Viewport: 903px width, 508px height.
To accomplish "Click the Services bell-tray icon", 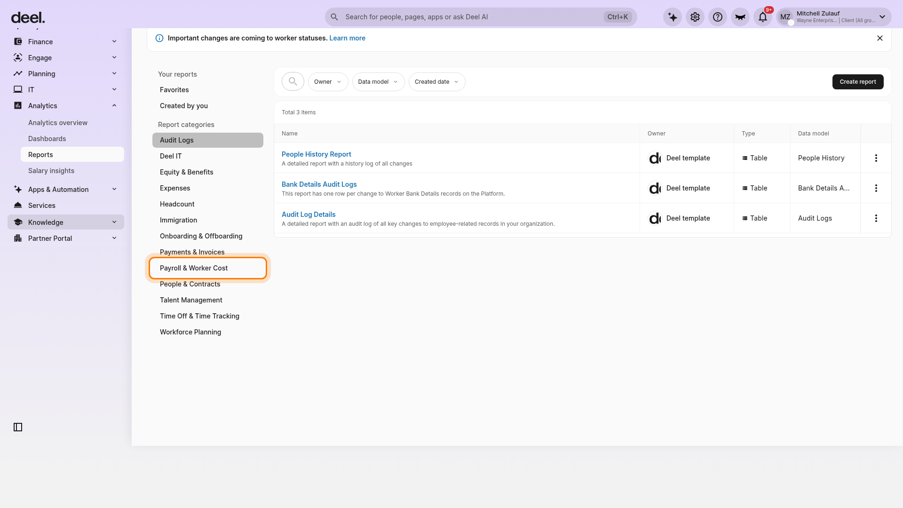I will click(18, 205).
